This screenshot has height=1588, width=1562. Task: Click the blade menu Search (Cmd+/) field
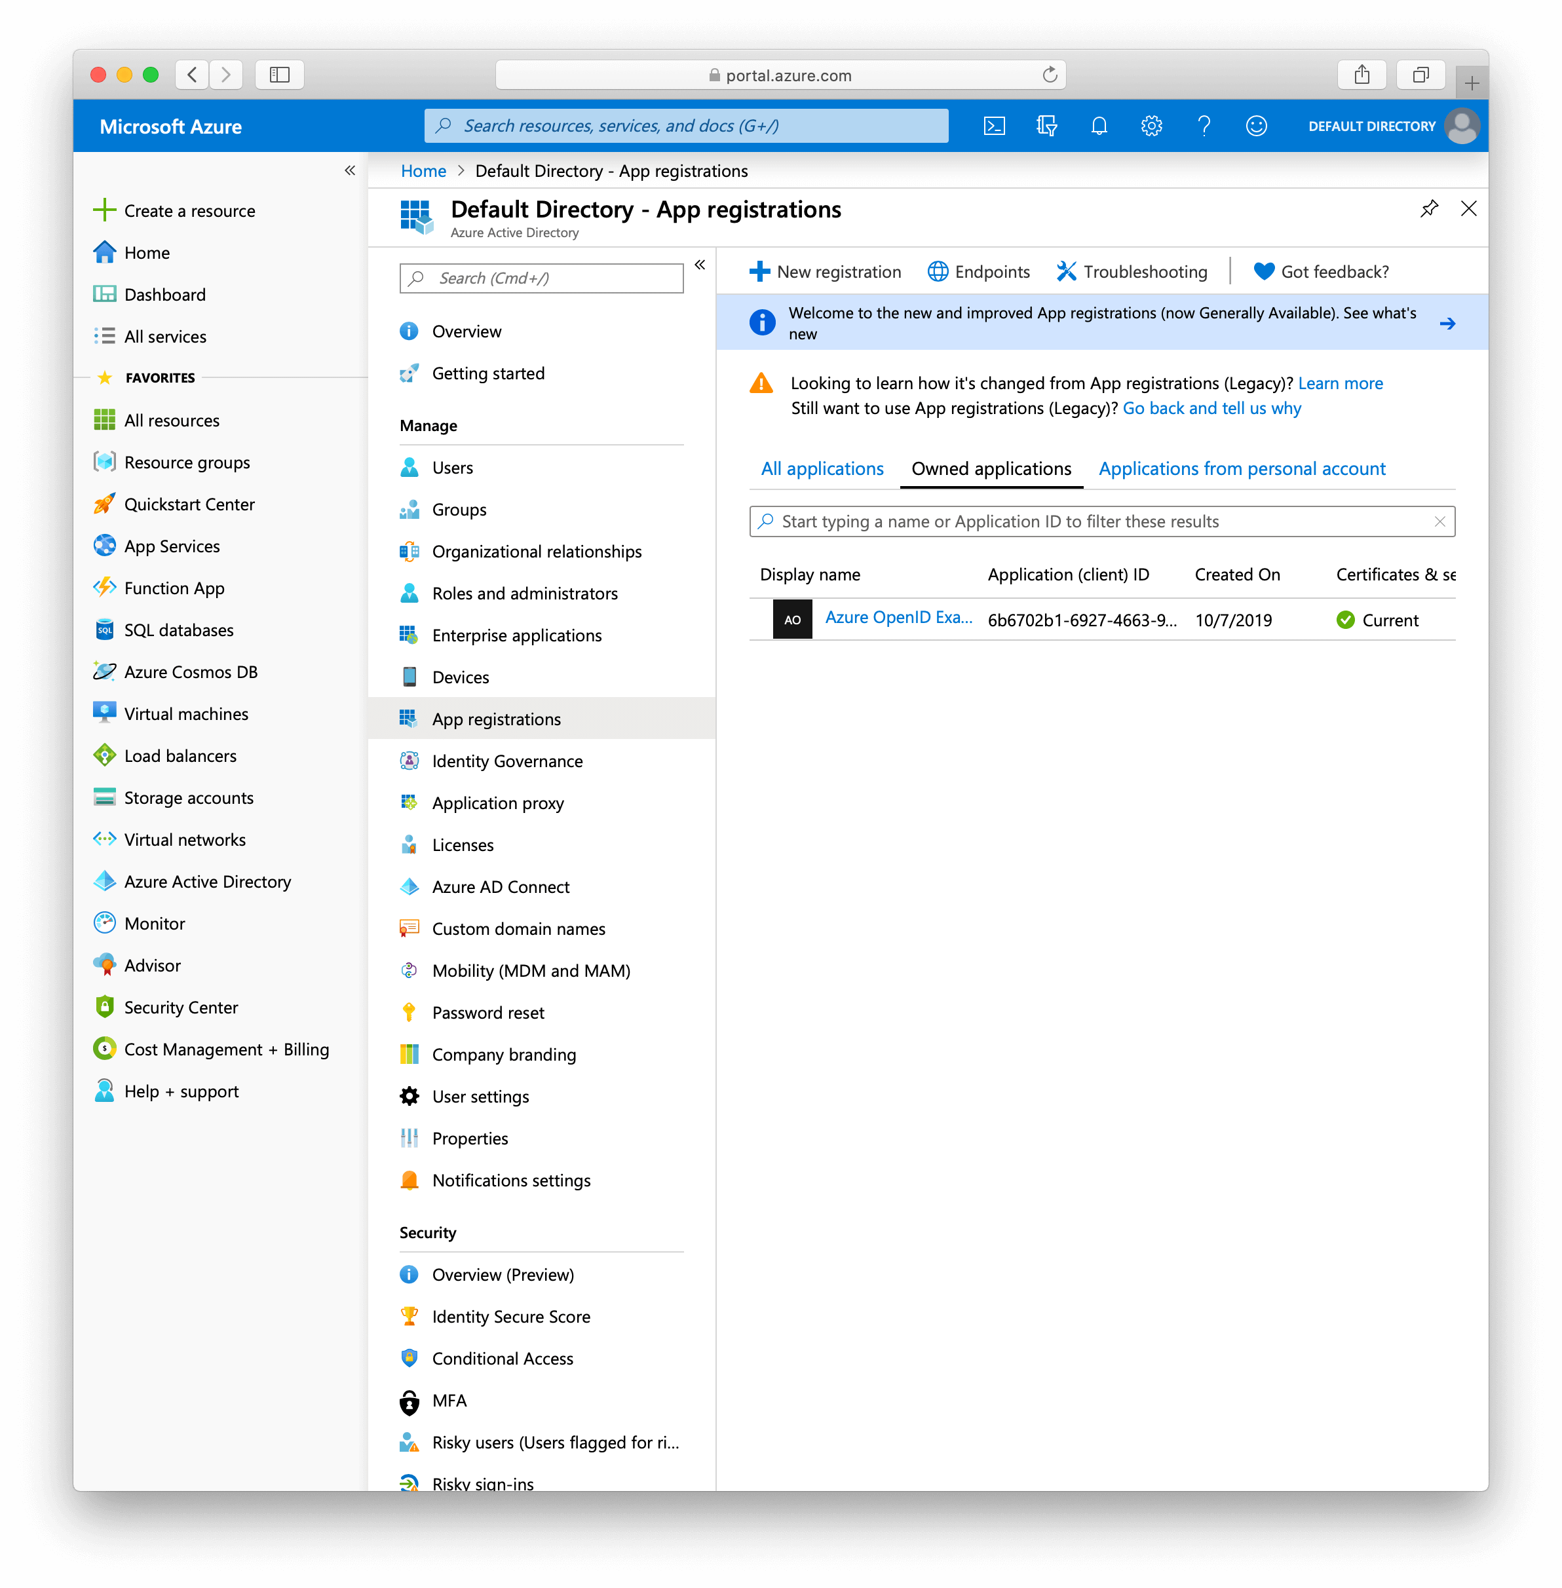(541, 278)
